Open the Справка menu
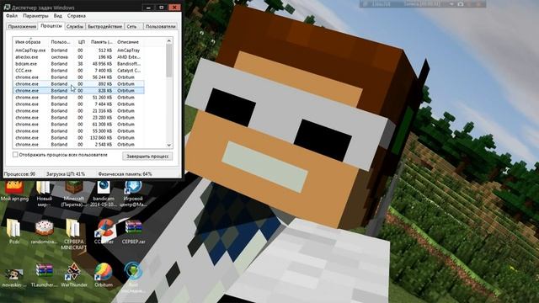Viewport: 539px width, 303px height. tap(77, 16)
